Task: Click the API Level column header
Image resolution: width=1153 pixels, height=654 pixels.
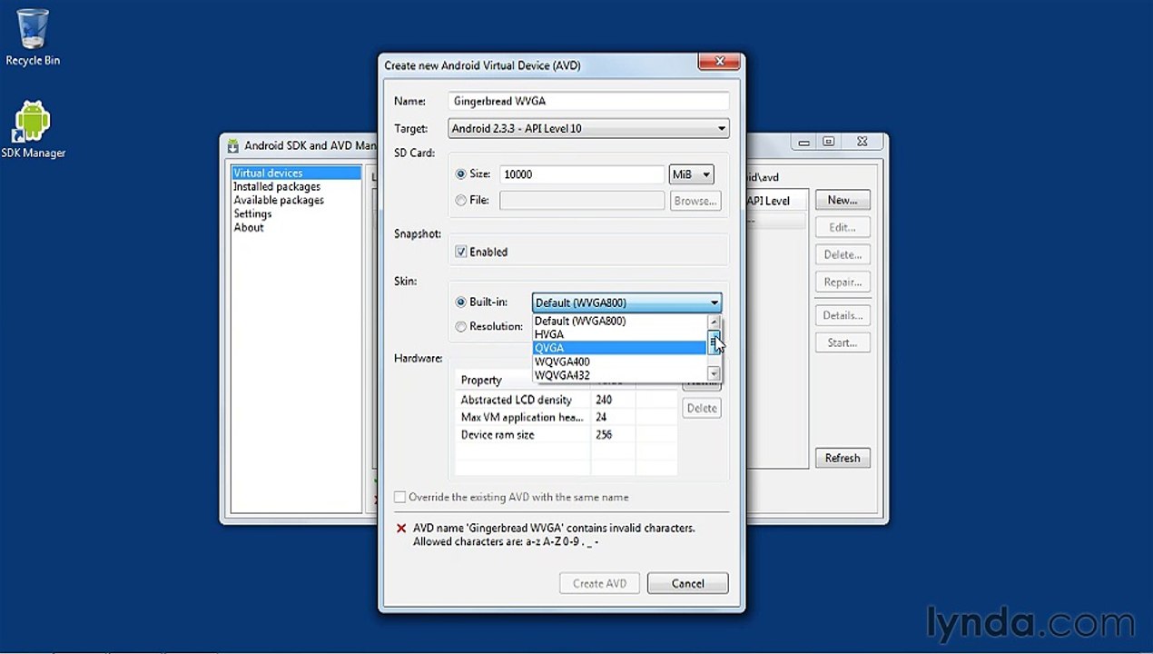Action: (770, 201)
